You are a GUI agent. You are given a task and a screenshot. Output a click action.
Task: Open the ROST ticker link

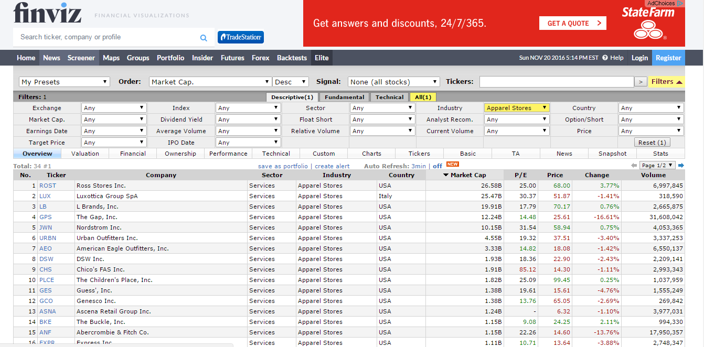pos(47,186)
